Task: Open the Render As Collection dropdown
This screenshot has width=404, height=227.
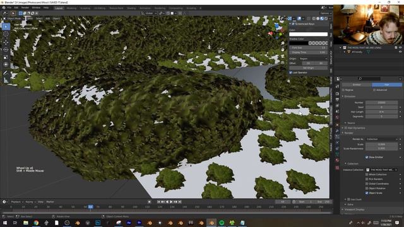Action: pyautogui.click(x=381, y=139)
